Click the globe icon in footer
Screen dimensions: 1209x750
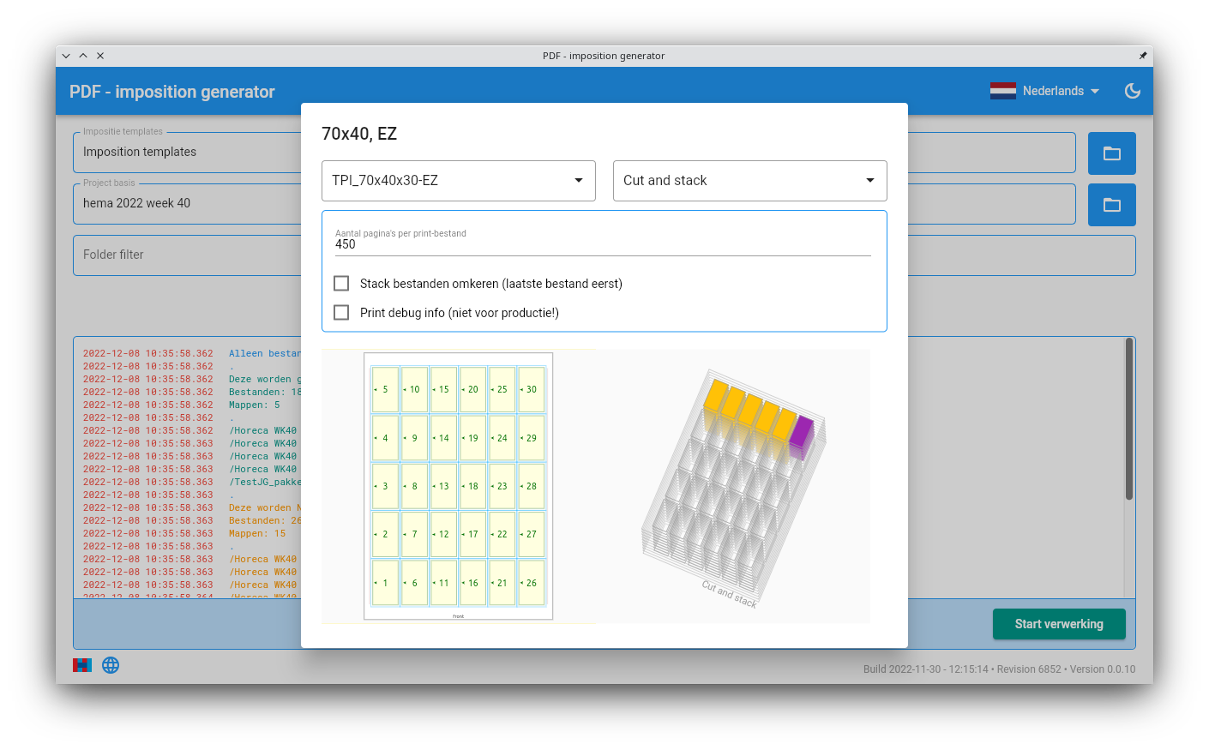(111, 665)
